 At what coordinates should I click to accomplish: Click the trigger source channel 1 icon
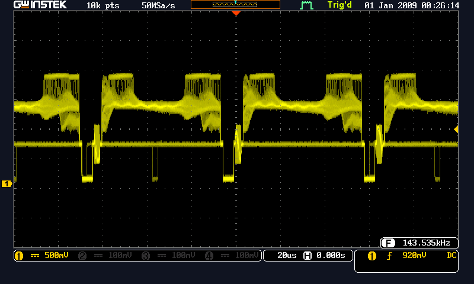pos(372,256)
